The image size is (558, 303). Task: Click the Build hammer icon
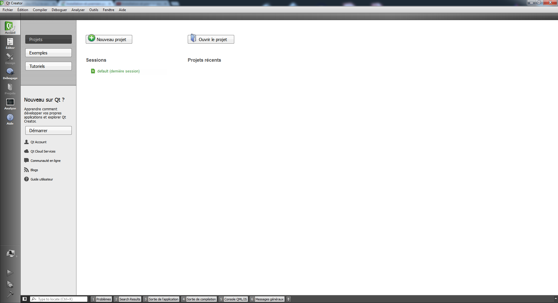point(10,294)
